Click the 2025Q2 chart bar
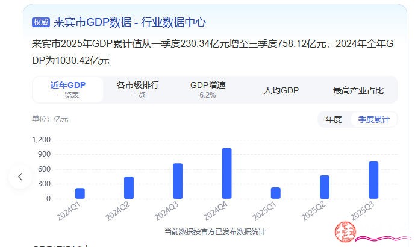The width and height of the screenshot is (415, 247). click(325, 187)
